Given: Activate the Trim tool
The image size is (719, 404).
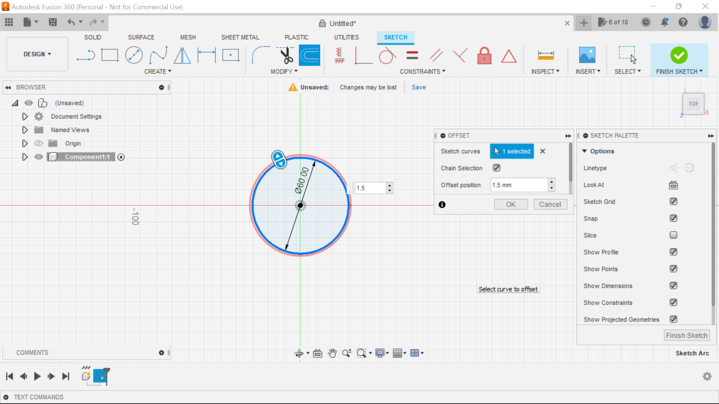Looking at the screenshot, I should (285, 55).
